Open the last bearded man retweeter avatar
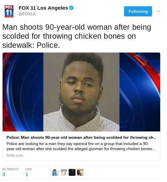The image size is (167, 182). pos(80,172)
